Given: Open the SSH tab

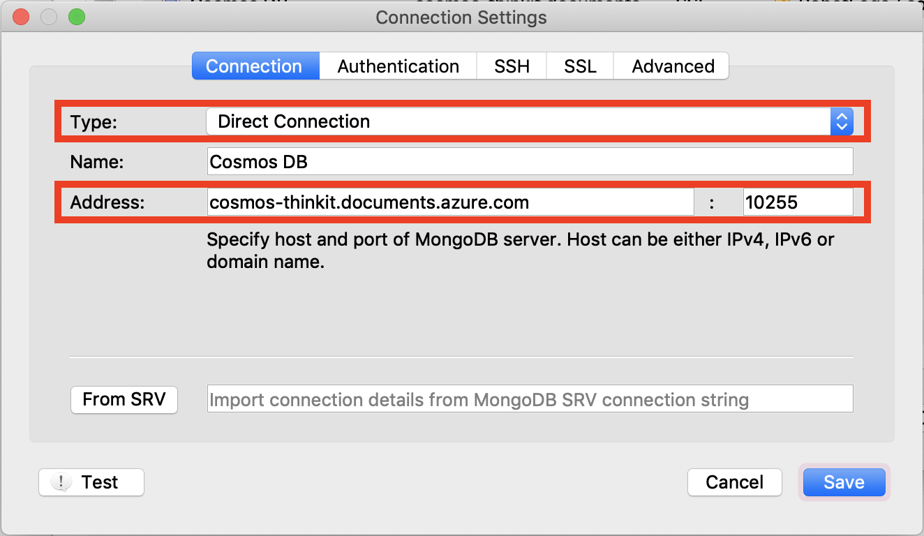Looking at the screenshot, I should 512,66.
